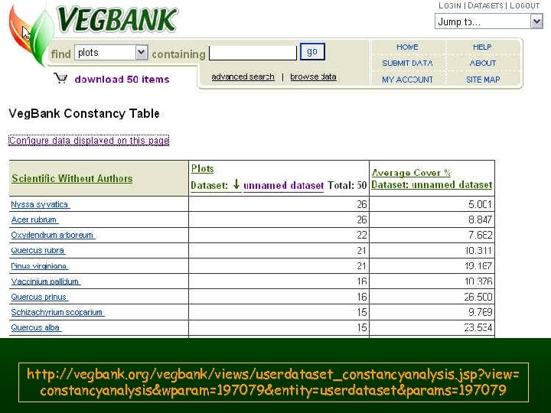Click the VEGBANK title logo text
The image size is (551, 413).
[117, 20]
